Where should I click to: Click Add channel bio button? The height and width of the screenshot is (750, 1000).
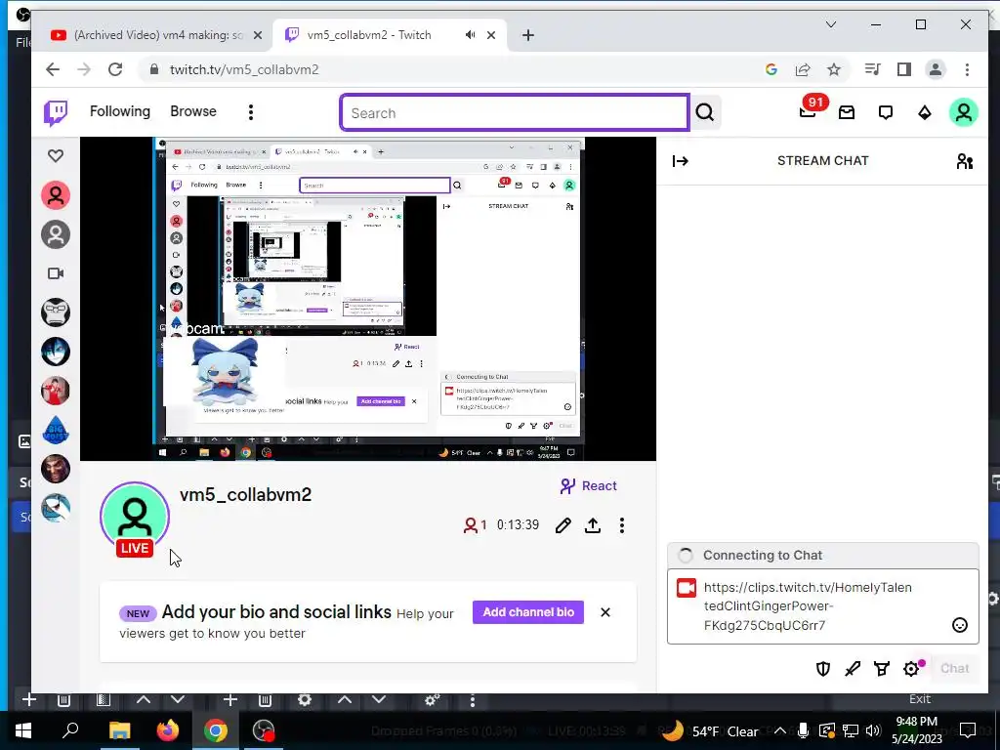[x=528, y=612]
